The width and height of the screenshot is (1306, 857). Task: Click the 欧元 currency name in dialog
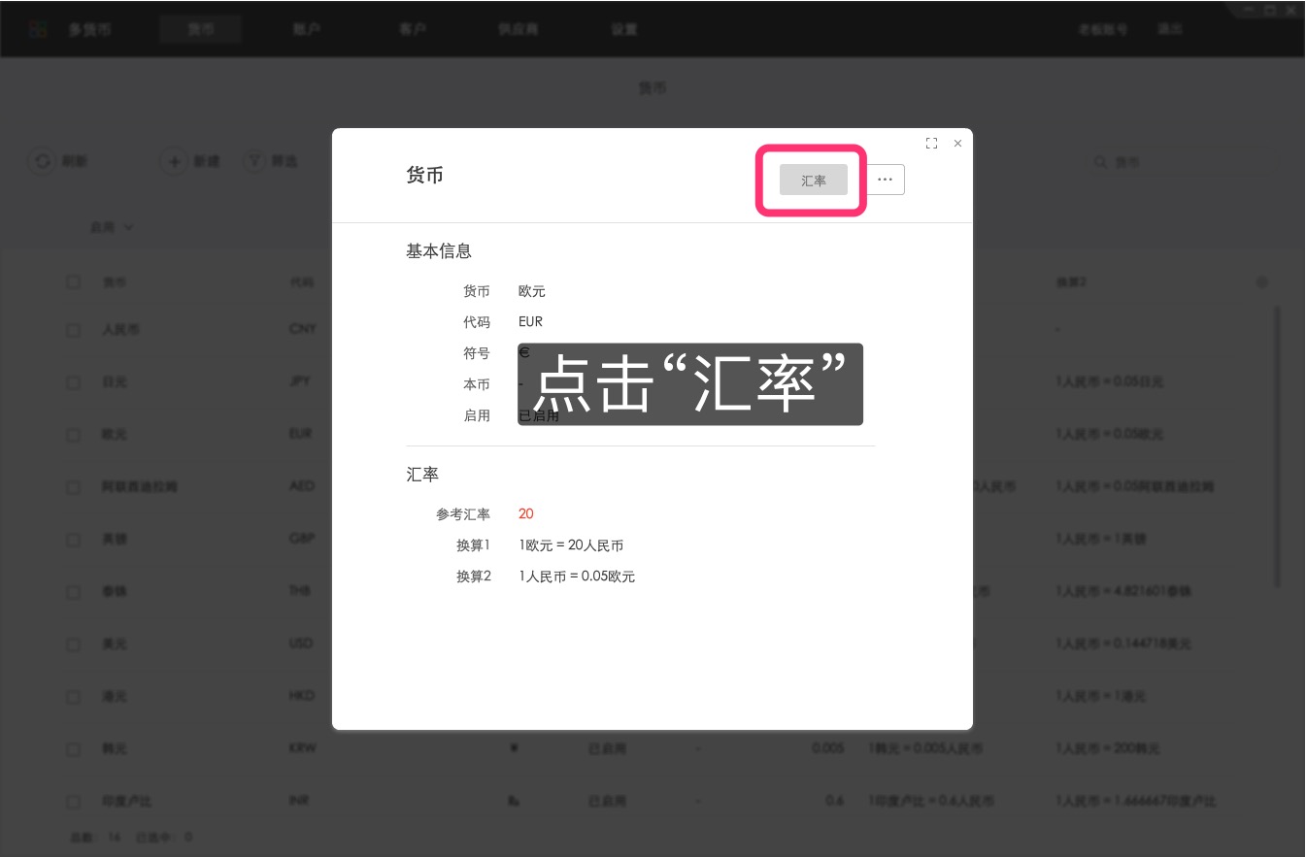click(532, 291)
